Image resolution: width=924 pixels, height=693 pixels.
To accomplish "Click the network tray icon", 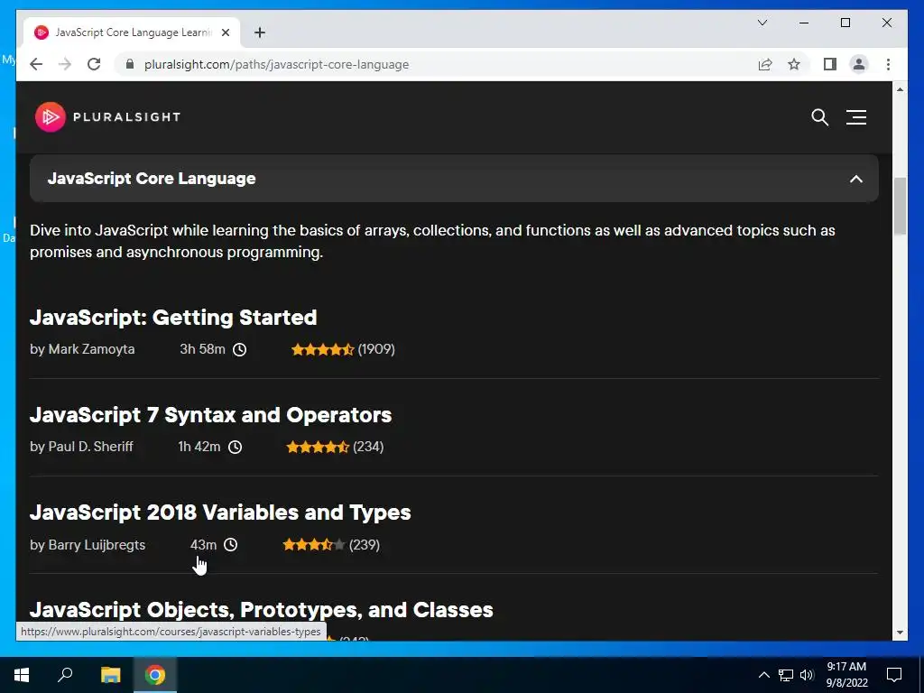I will (786, 675).
